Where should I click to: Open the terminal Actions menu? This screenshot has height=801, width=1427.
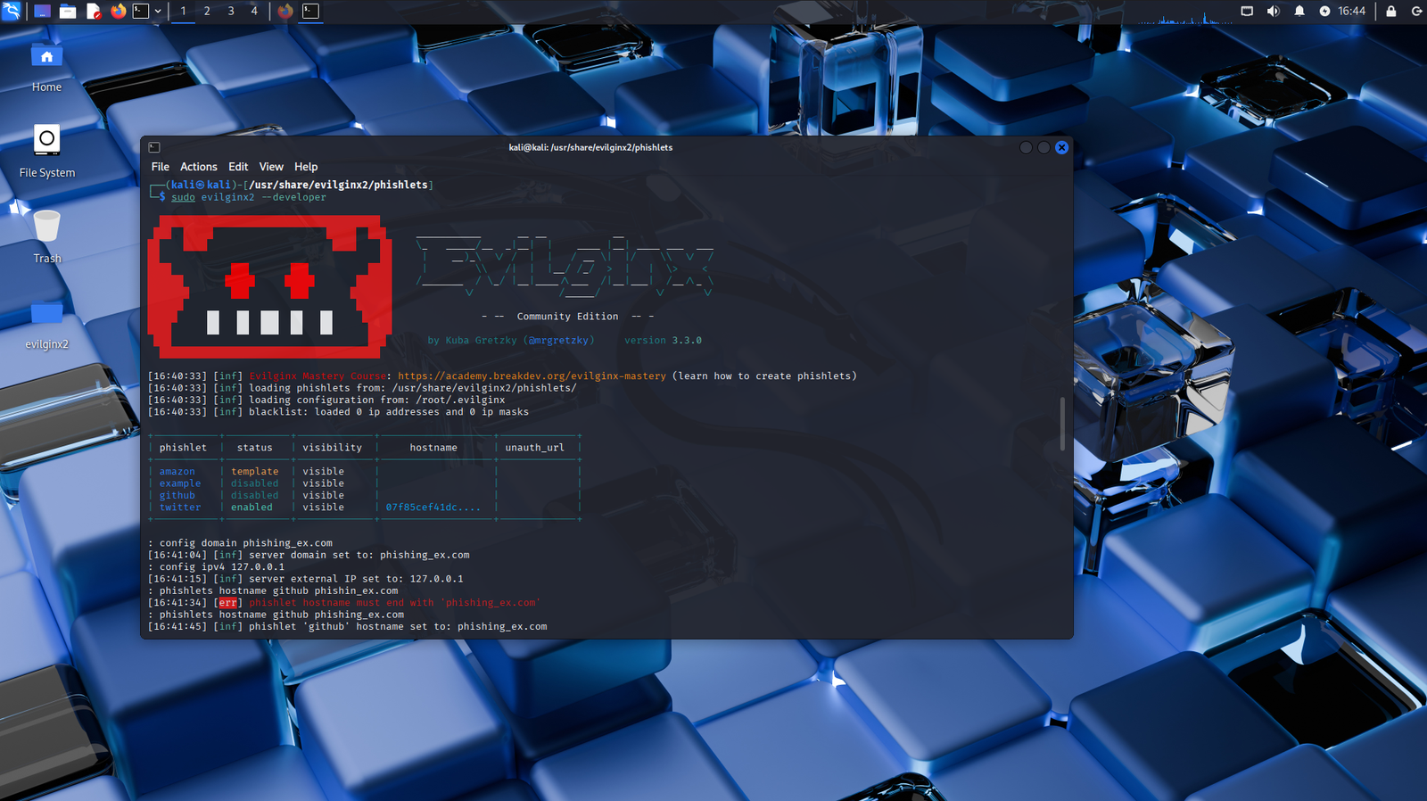point(198,167)
